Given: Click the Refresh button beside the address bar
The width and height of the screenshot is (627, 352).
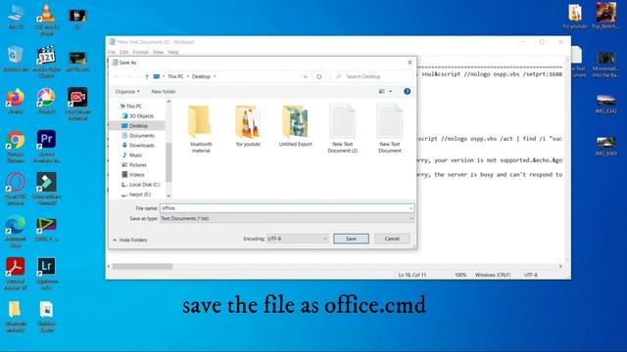Looking at the screenshot, I should point(318,76).
